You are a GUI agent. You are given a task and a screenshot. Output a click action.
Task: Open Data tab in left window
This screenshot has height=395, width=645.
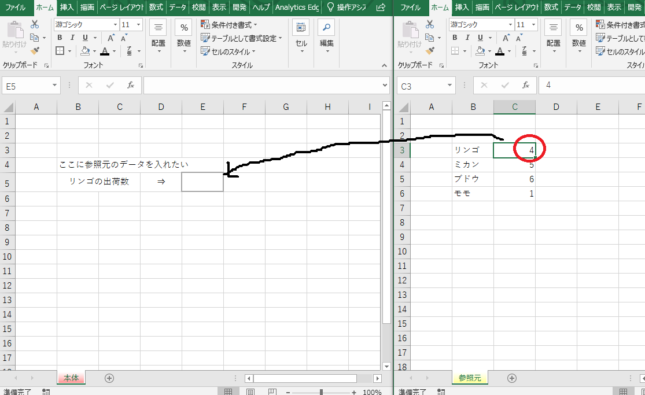[x=178, y=8]
